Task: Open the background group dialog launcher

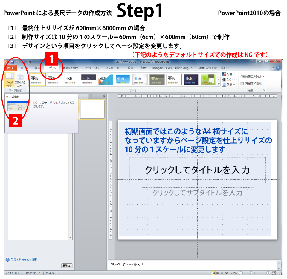Action: [264, 90]
